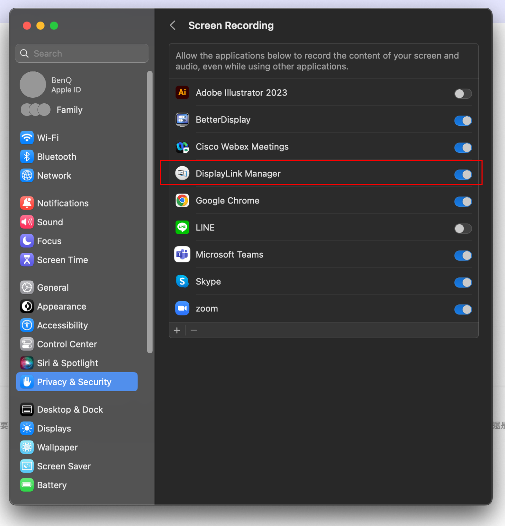Click the Search field in sidebar
The width and height of the screenshot is (505, 526).
82,54
